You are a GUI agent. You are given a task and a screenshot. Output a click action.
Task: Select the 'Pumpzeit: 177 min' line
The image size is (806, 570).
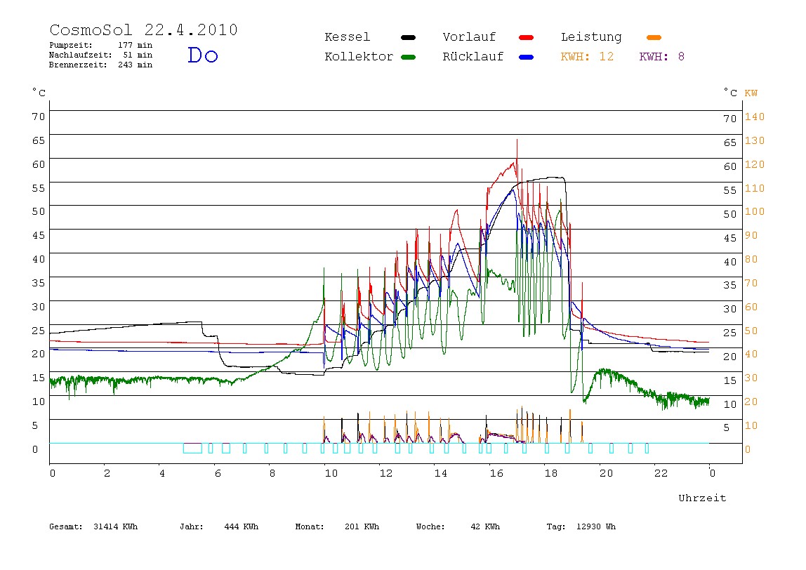point(101,45)
